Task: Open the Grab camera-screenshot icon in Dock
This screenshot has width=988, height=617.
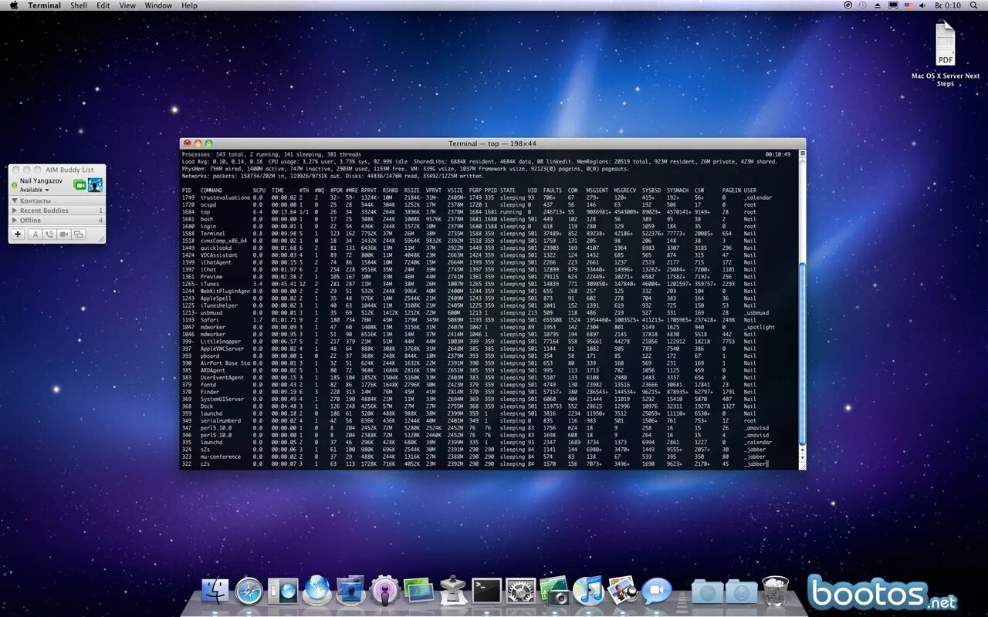Action: click(554, 592)
